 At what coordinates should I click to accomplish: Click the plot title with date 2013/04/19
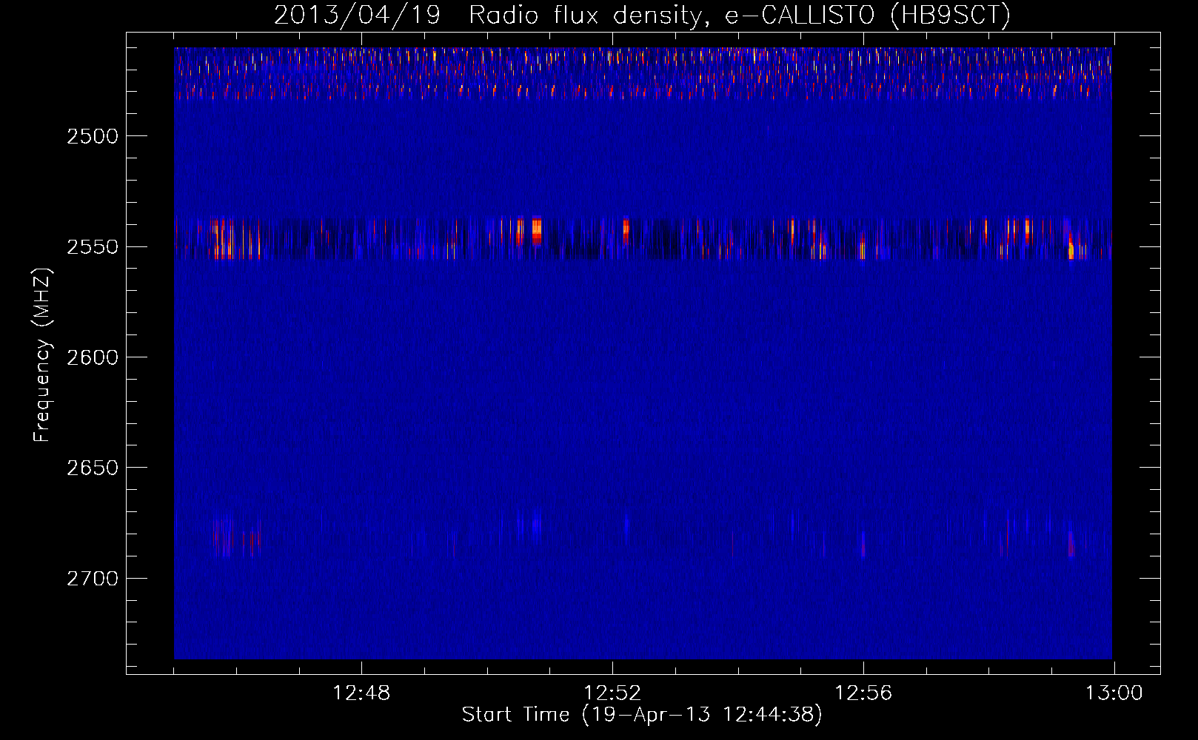[x=642, y=16]
